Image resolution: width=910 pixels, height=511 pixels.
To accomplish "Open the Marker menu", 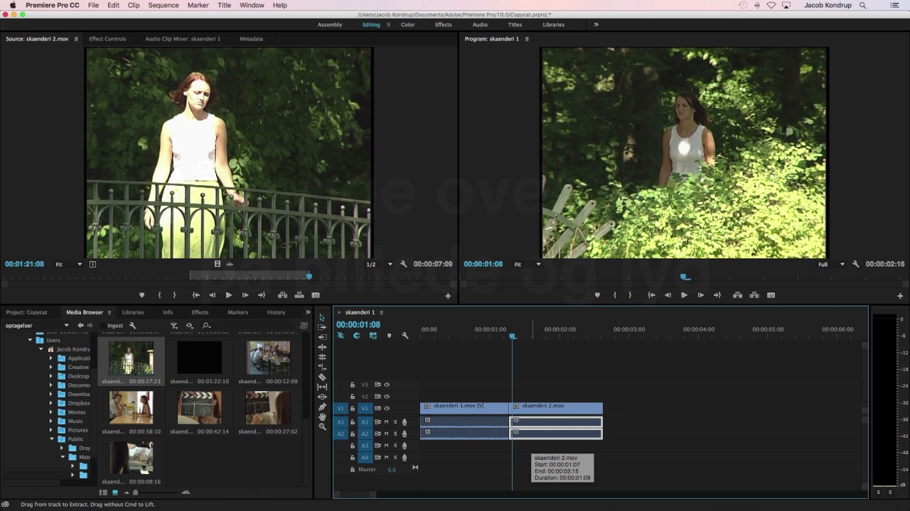I will point(198,5).
